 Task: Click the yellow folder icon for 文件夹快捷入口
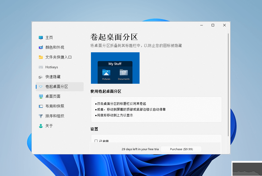pos(41,57)
